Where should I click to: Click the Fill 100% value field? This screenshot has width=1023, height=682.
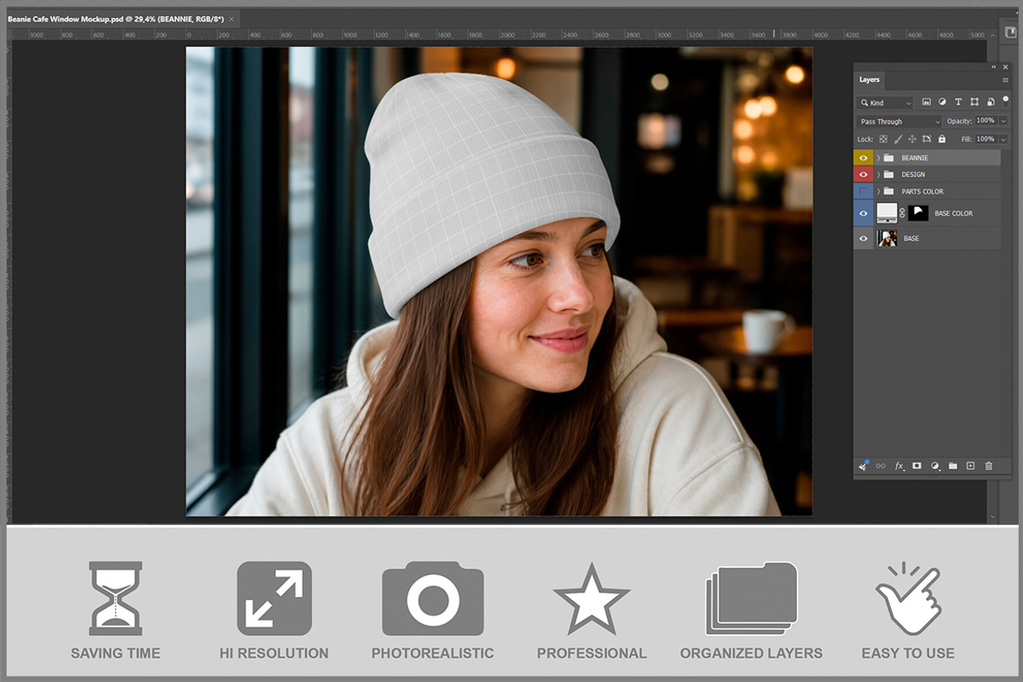pyautogui.click(x=985, y=139)
